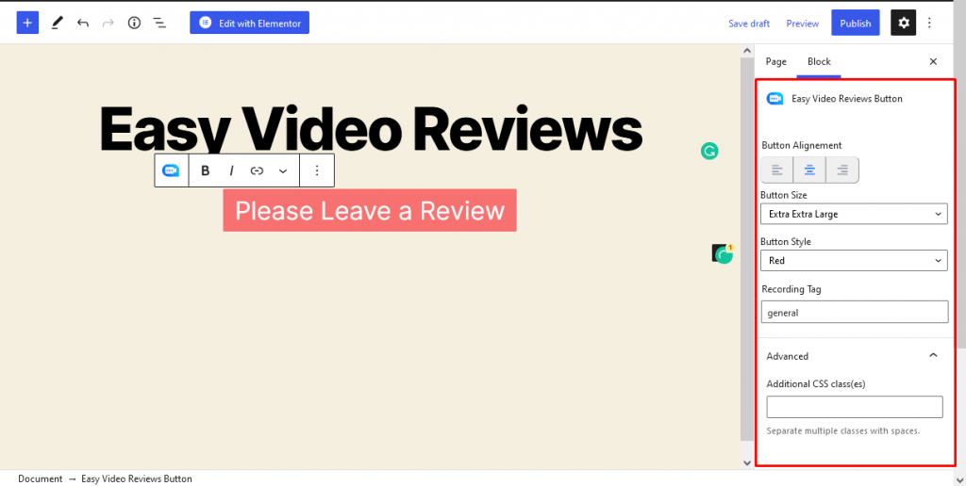Select the pencil Tools icon
Screen dimensions: 966x486
coord(57,24)
